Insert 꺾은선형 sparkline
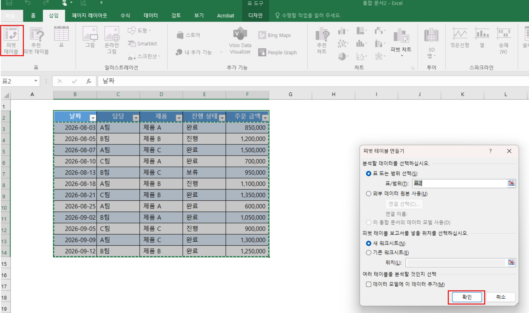This screenshot has width=529, height=313. [460, 37]
